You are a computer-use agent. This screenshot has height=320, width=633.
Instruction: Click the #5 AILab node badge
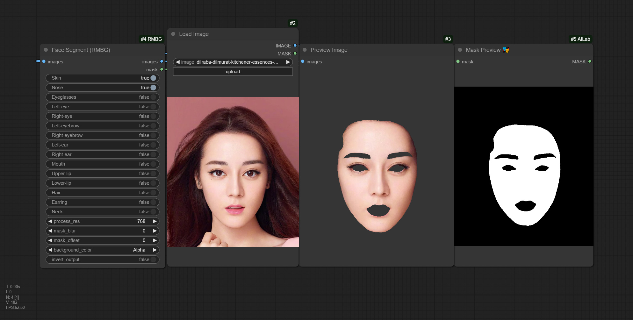tap(580, 39)
